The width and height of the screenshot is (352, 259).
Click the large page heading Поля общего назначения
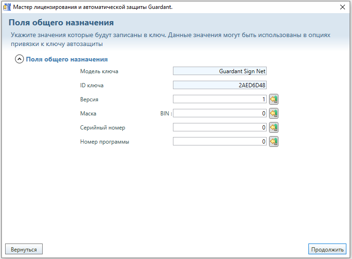pos(61,23)
